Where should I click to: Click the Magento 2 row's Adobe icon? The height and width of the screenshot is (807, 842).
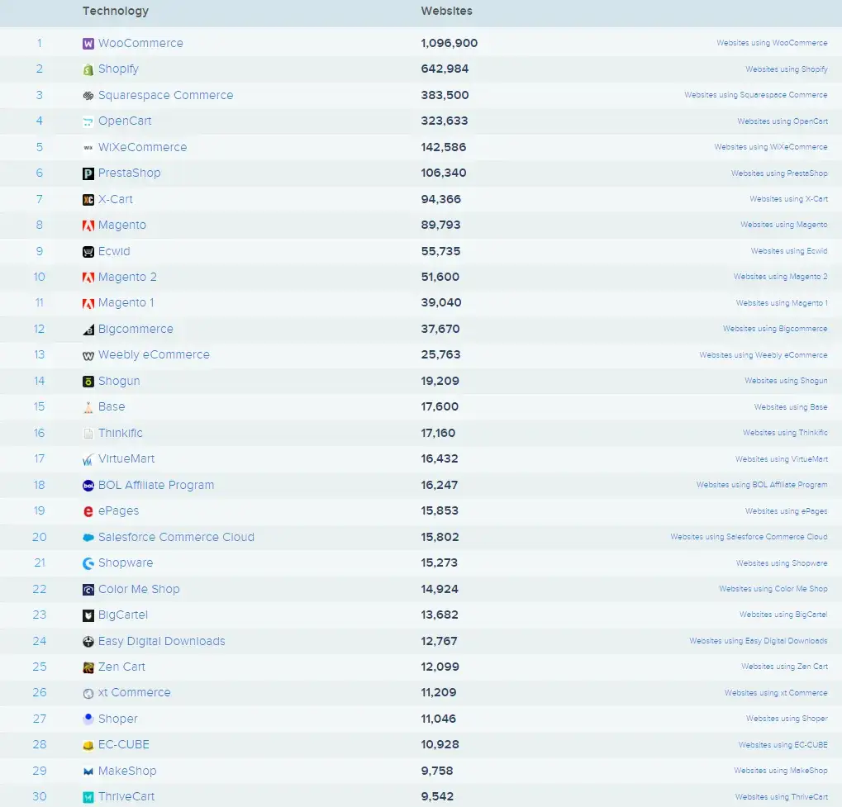88,278
